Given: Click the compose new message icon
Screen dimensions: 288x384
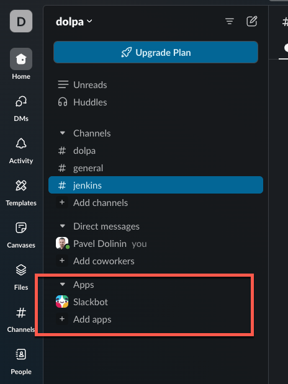Looking at the screenshot, I should point(252,21).
